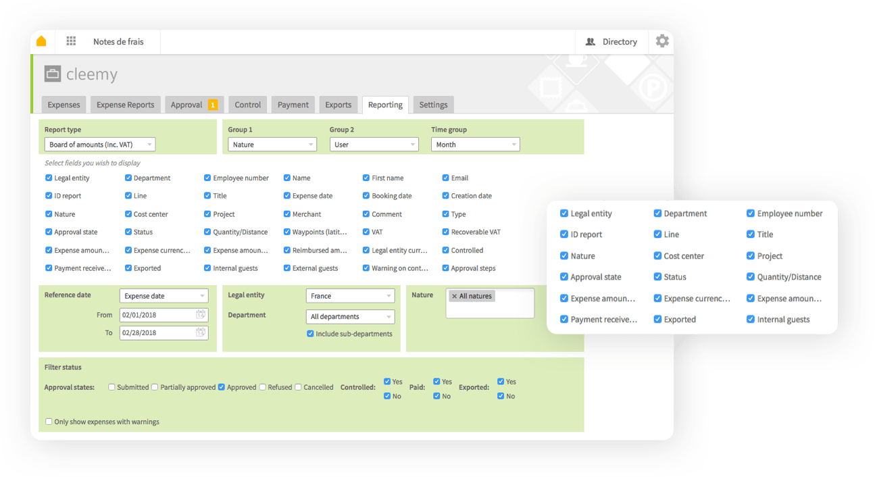
Task: Check the Submitted approval state
Action: 112,387
